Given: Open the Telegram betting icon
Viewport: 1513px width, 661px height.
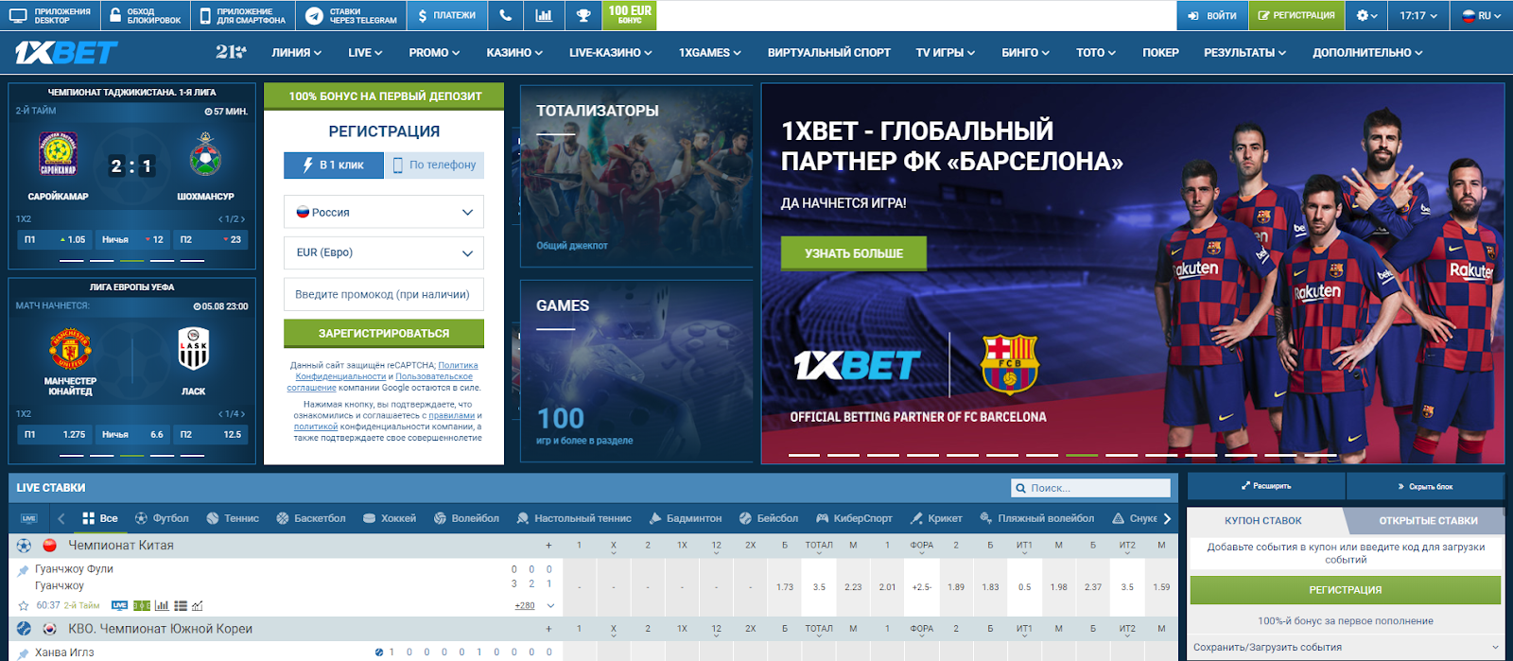Looking at the screenshot, I should (x=315, y=15).
